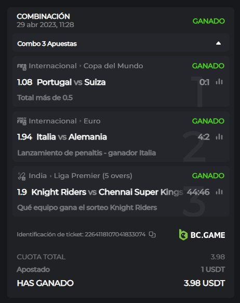Open statistics icon for Knight Riders match
The image size is (240, 303).
[x=219, y=192]
